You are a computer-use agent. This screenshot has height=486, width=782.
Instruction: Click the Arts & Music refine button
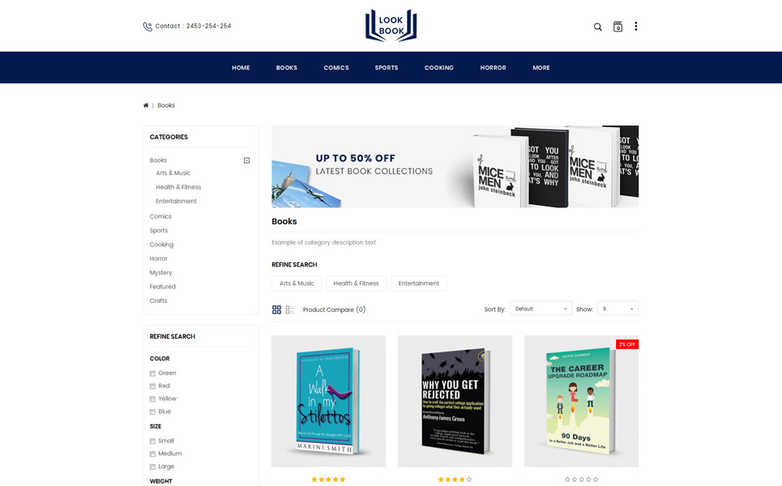click(x=297, y=283)
